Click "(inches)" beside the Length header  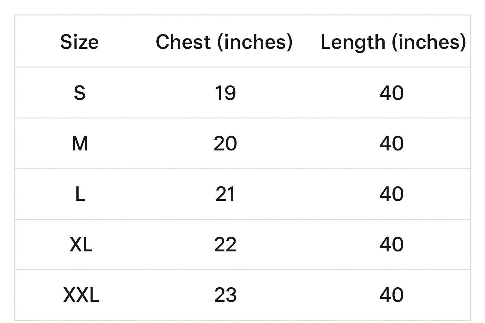[429, 42]
